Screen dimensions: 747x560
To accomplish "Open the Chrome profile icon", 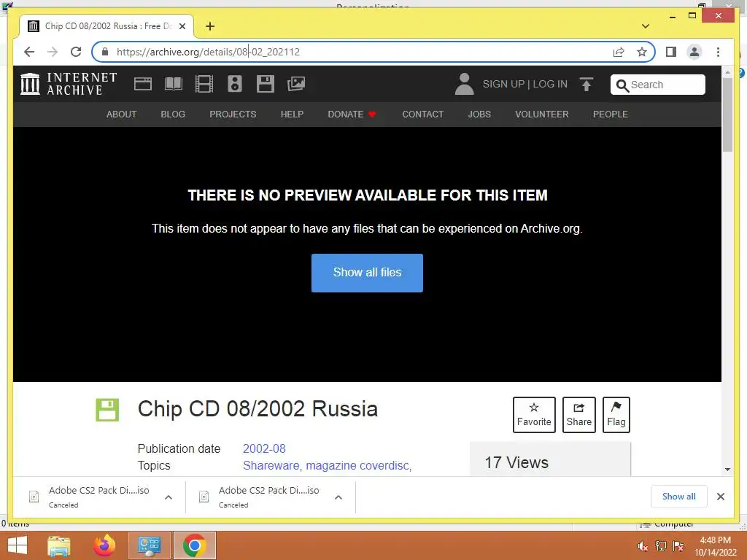I will [694, 52].
